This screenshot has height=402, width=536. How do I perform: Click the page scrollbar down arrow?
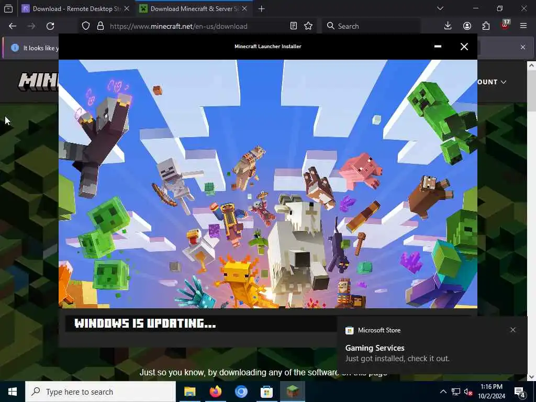[x=531, y=377]
